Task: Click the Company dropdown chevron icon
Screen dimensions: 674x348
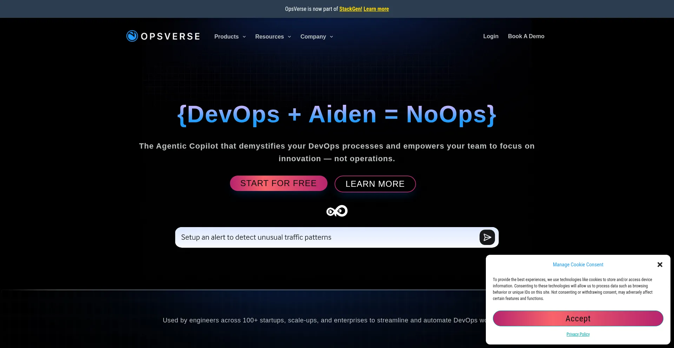Action: 331,36
